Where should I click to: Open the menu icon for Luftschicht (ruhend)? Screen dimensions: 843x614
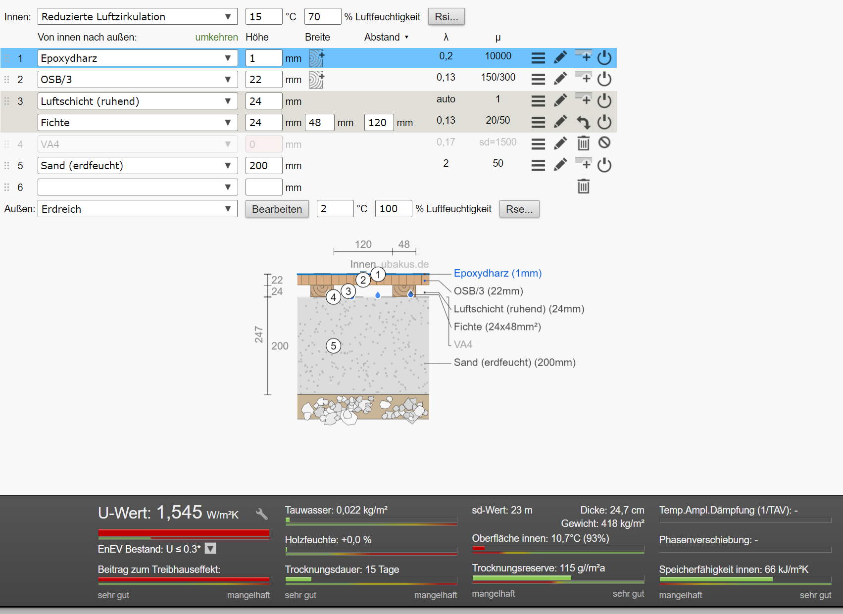pos(538,101)
